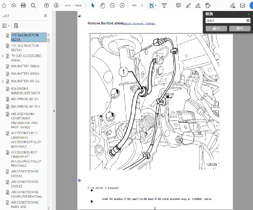
Task: Open bookmark 80A BATTERY 3682A
Action: click(25, 66)
